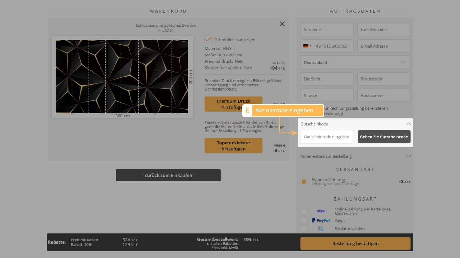Expand Kommentare zur Bestellung section
The height and width of the screenshot is (258, 460).
point(355,156)
